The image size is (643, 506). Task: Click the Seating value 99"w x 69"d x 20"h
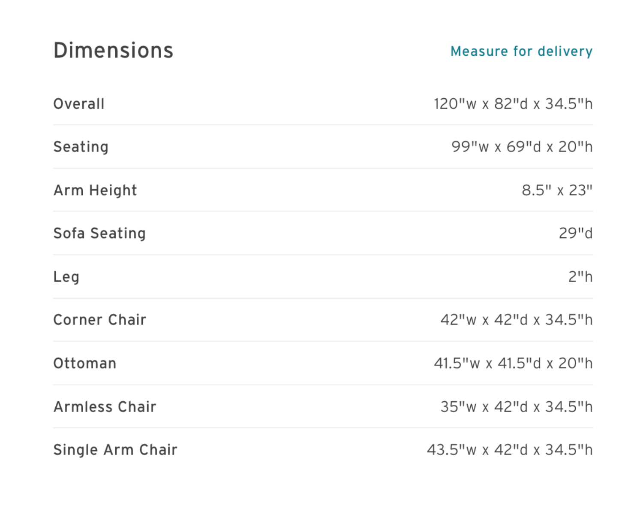(x=522, y=147)
